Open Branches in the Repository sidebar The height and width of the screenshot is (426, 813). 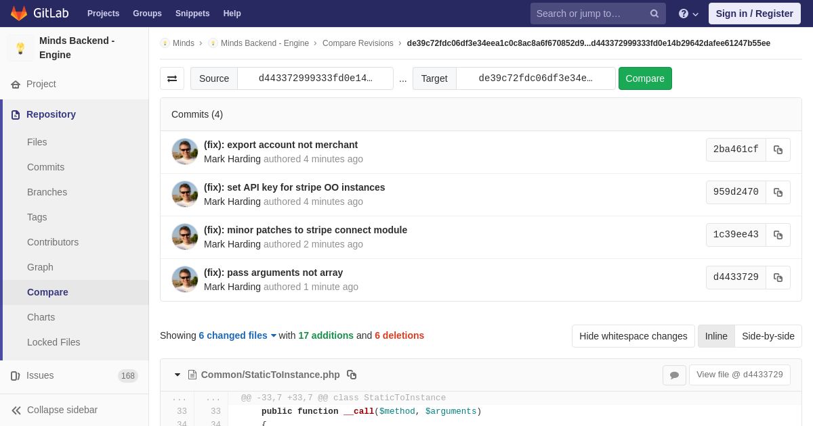(x=47, y=192)
